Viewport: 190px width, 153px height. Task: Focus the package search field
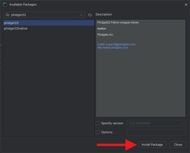tap(45, 15)
